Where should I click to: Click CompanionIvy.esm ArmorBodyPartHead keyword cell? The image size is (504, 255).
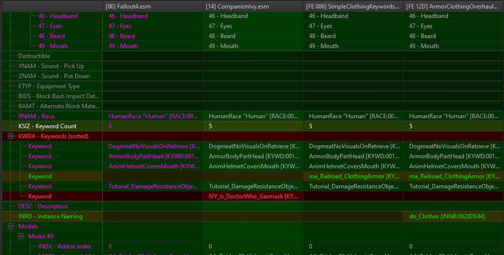(253, 156)
